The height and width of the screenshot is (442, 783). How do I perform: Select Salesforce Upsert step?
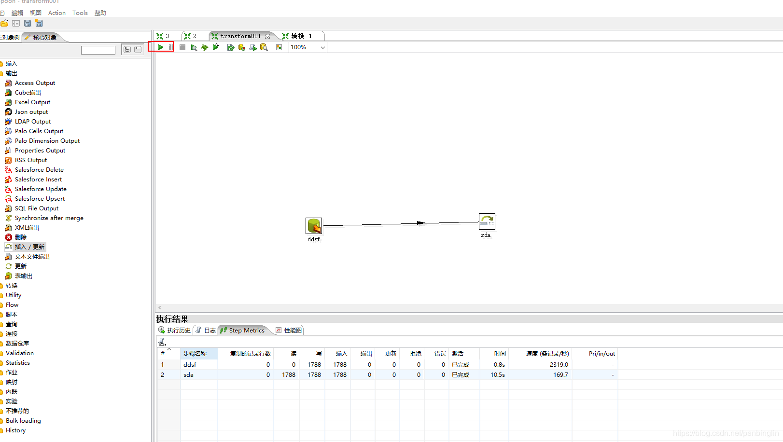[x=40, y=199]
